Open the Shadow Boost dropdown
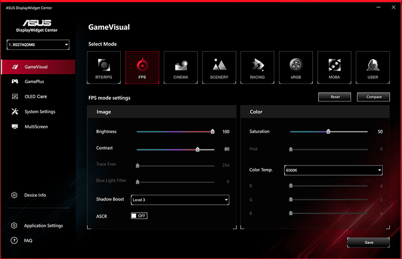Viewport: 402px width, 259px height. point(180,200)
